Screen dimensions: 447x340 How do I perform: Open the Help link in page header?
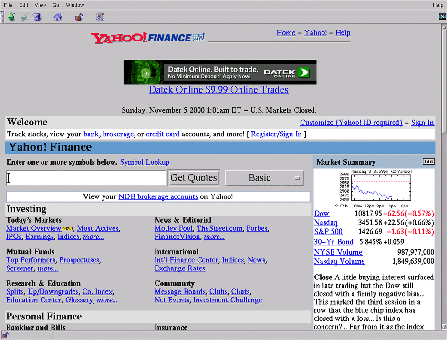tap(343, 33)
